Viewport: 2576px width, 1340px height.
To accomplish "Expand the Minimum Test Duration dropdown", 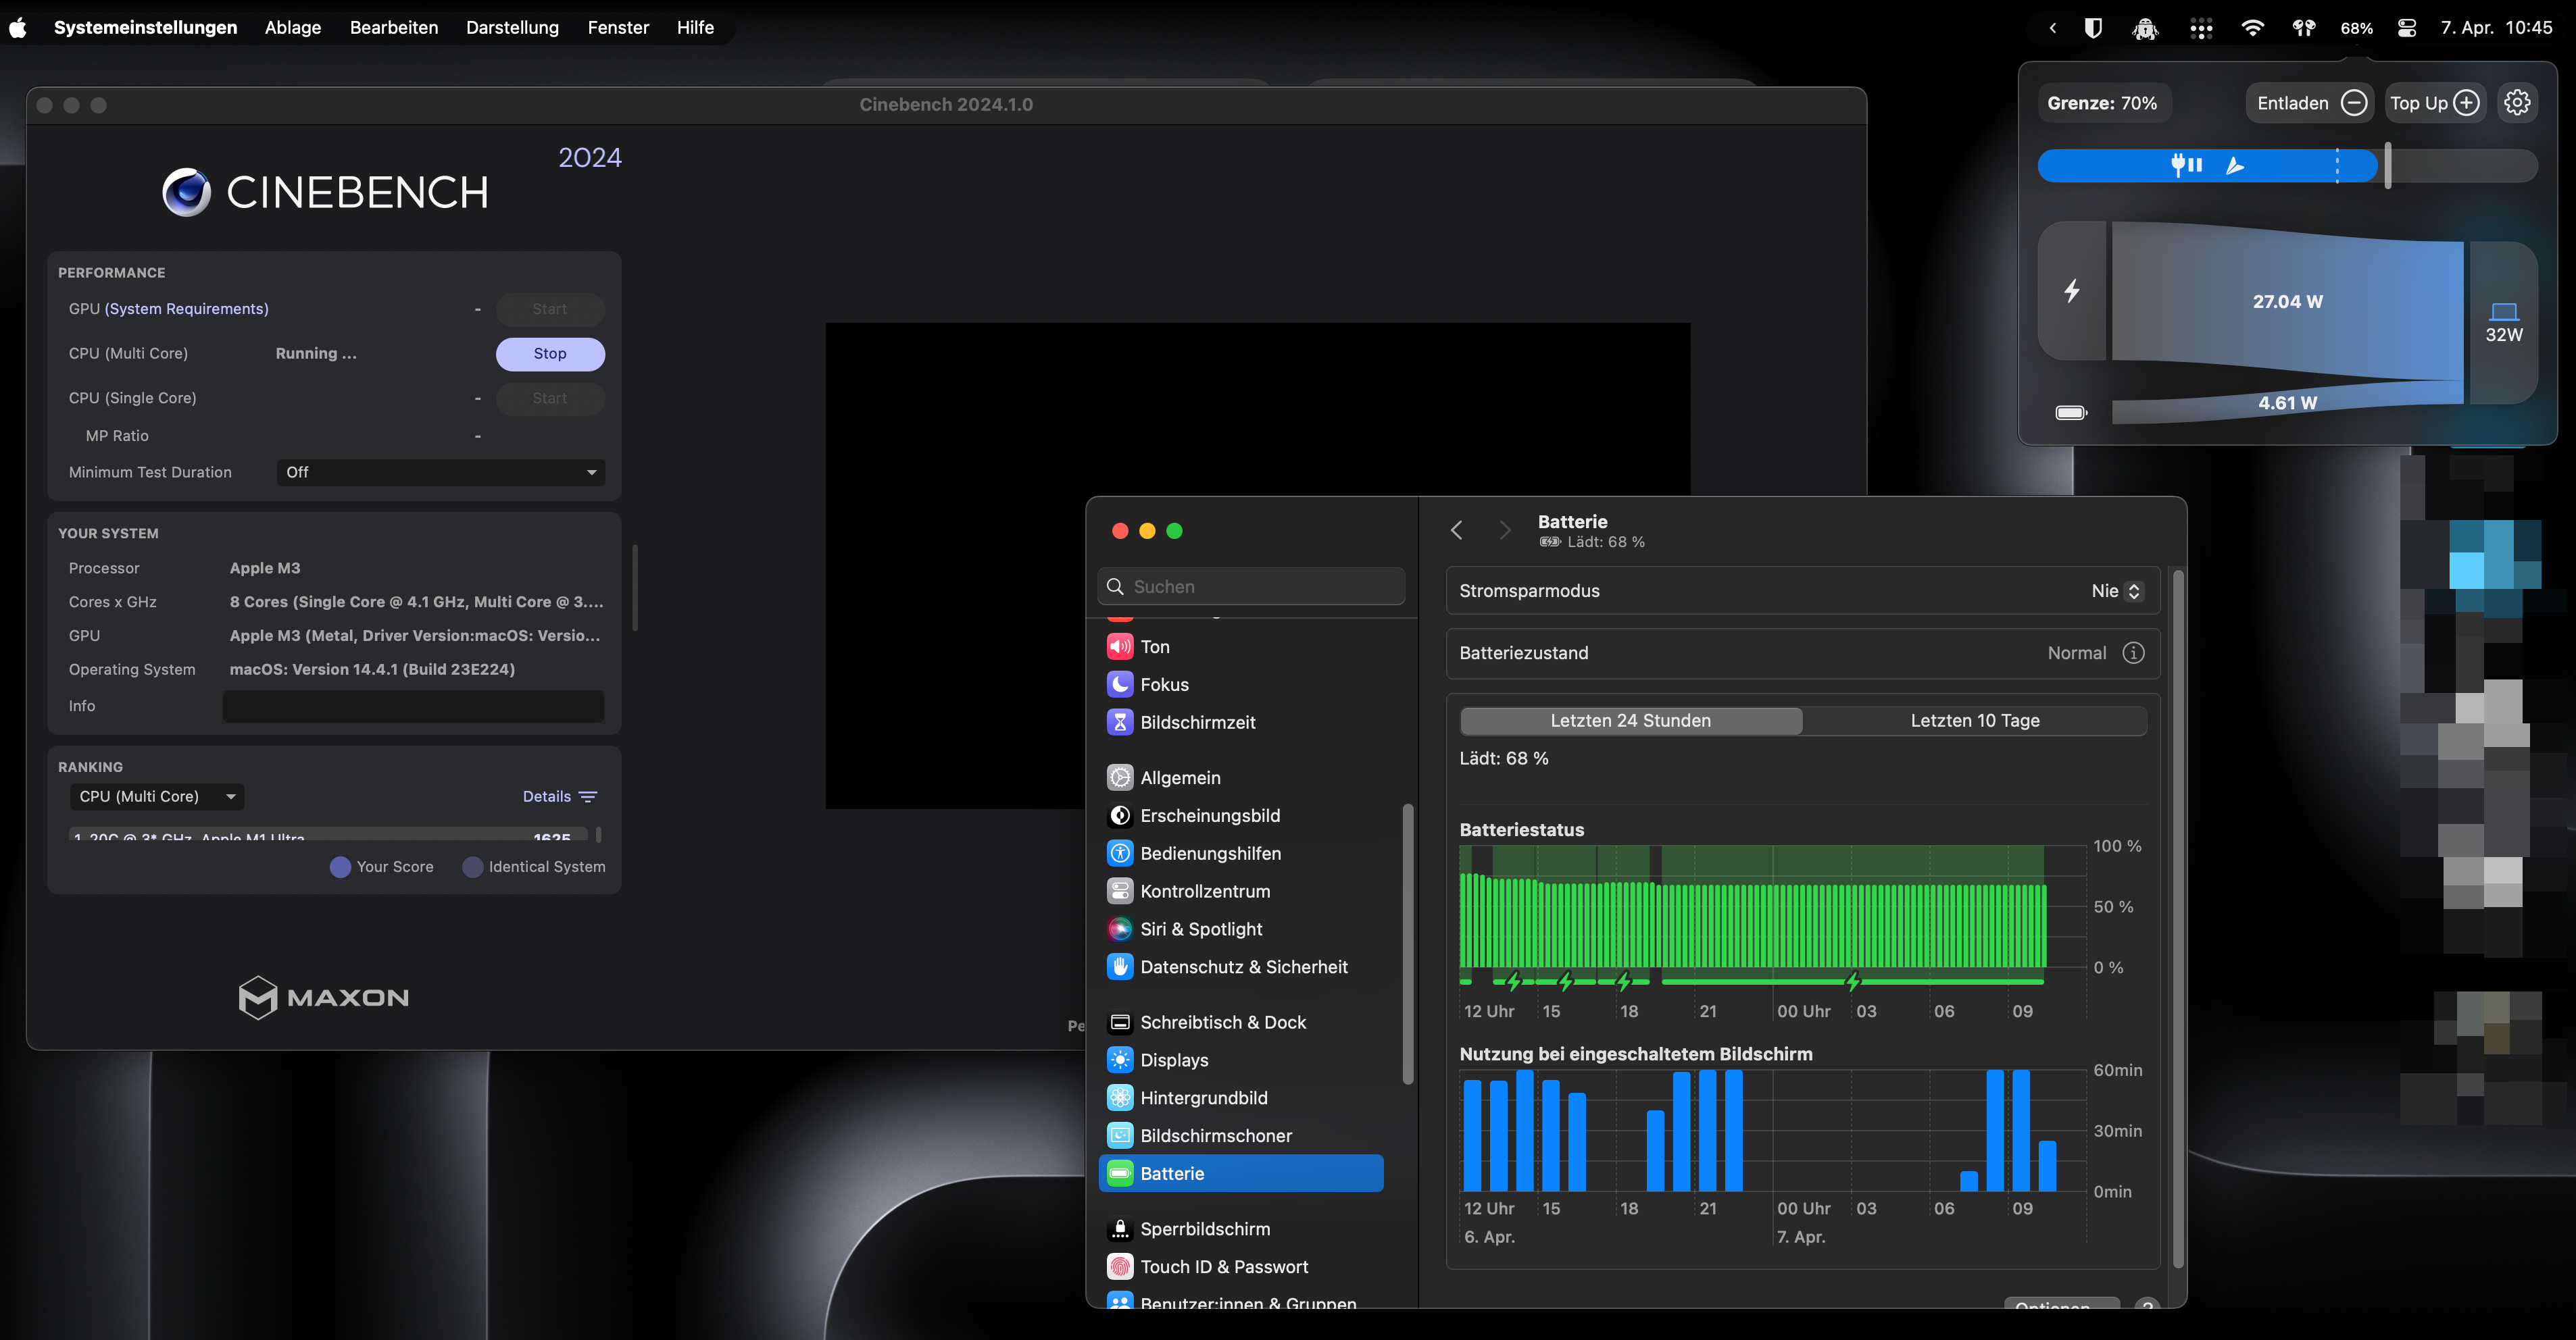I will 440,473.
